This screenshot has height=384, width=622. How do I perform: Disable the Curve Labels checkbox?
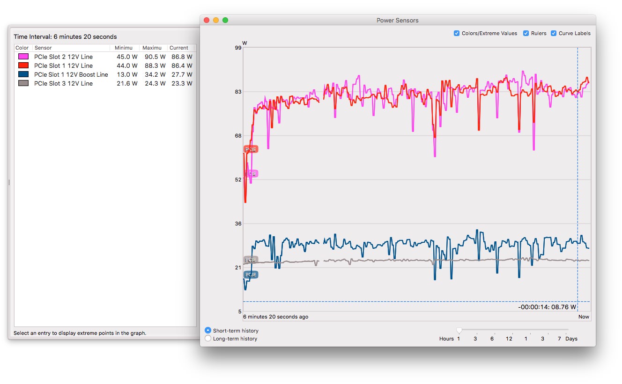pos(554,34)
